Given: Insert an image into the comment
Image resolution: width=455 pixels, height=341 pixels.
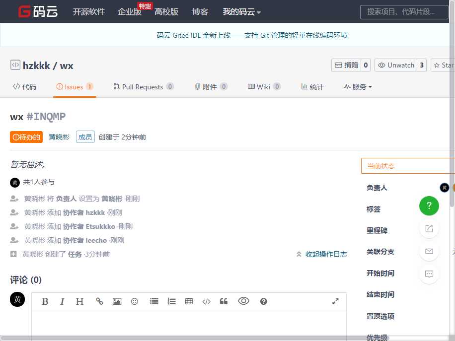Looking at the screenshot, I should (x=117, y=302).
